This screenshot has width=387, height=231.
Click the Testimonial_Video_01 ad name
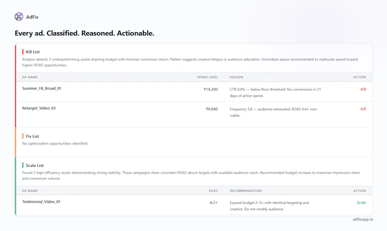click(41, 202)
